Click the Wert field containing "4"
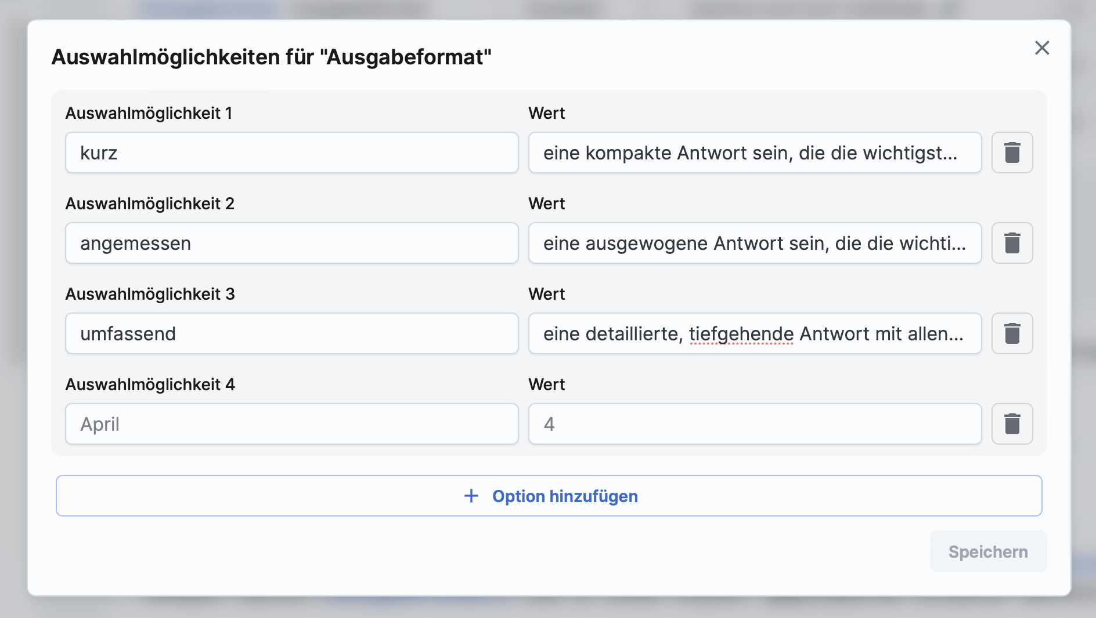 pyautogui.click(x=754, y=424)
